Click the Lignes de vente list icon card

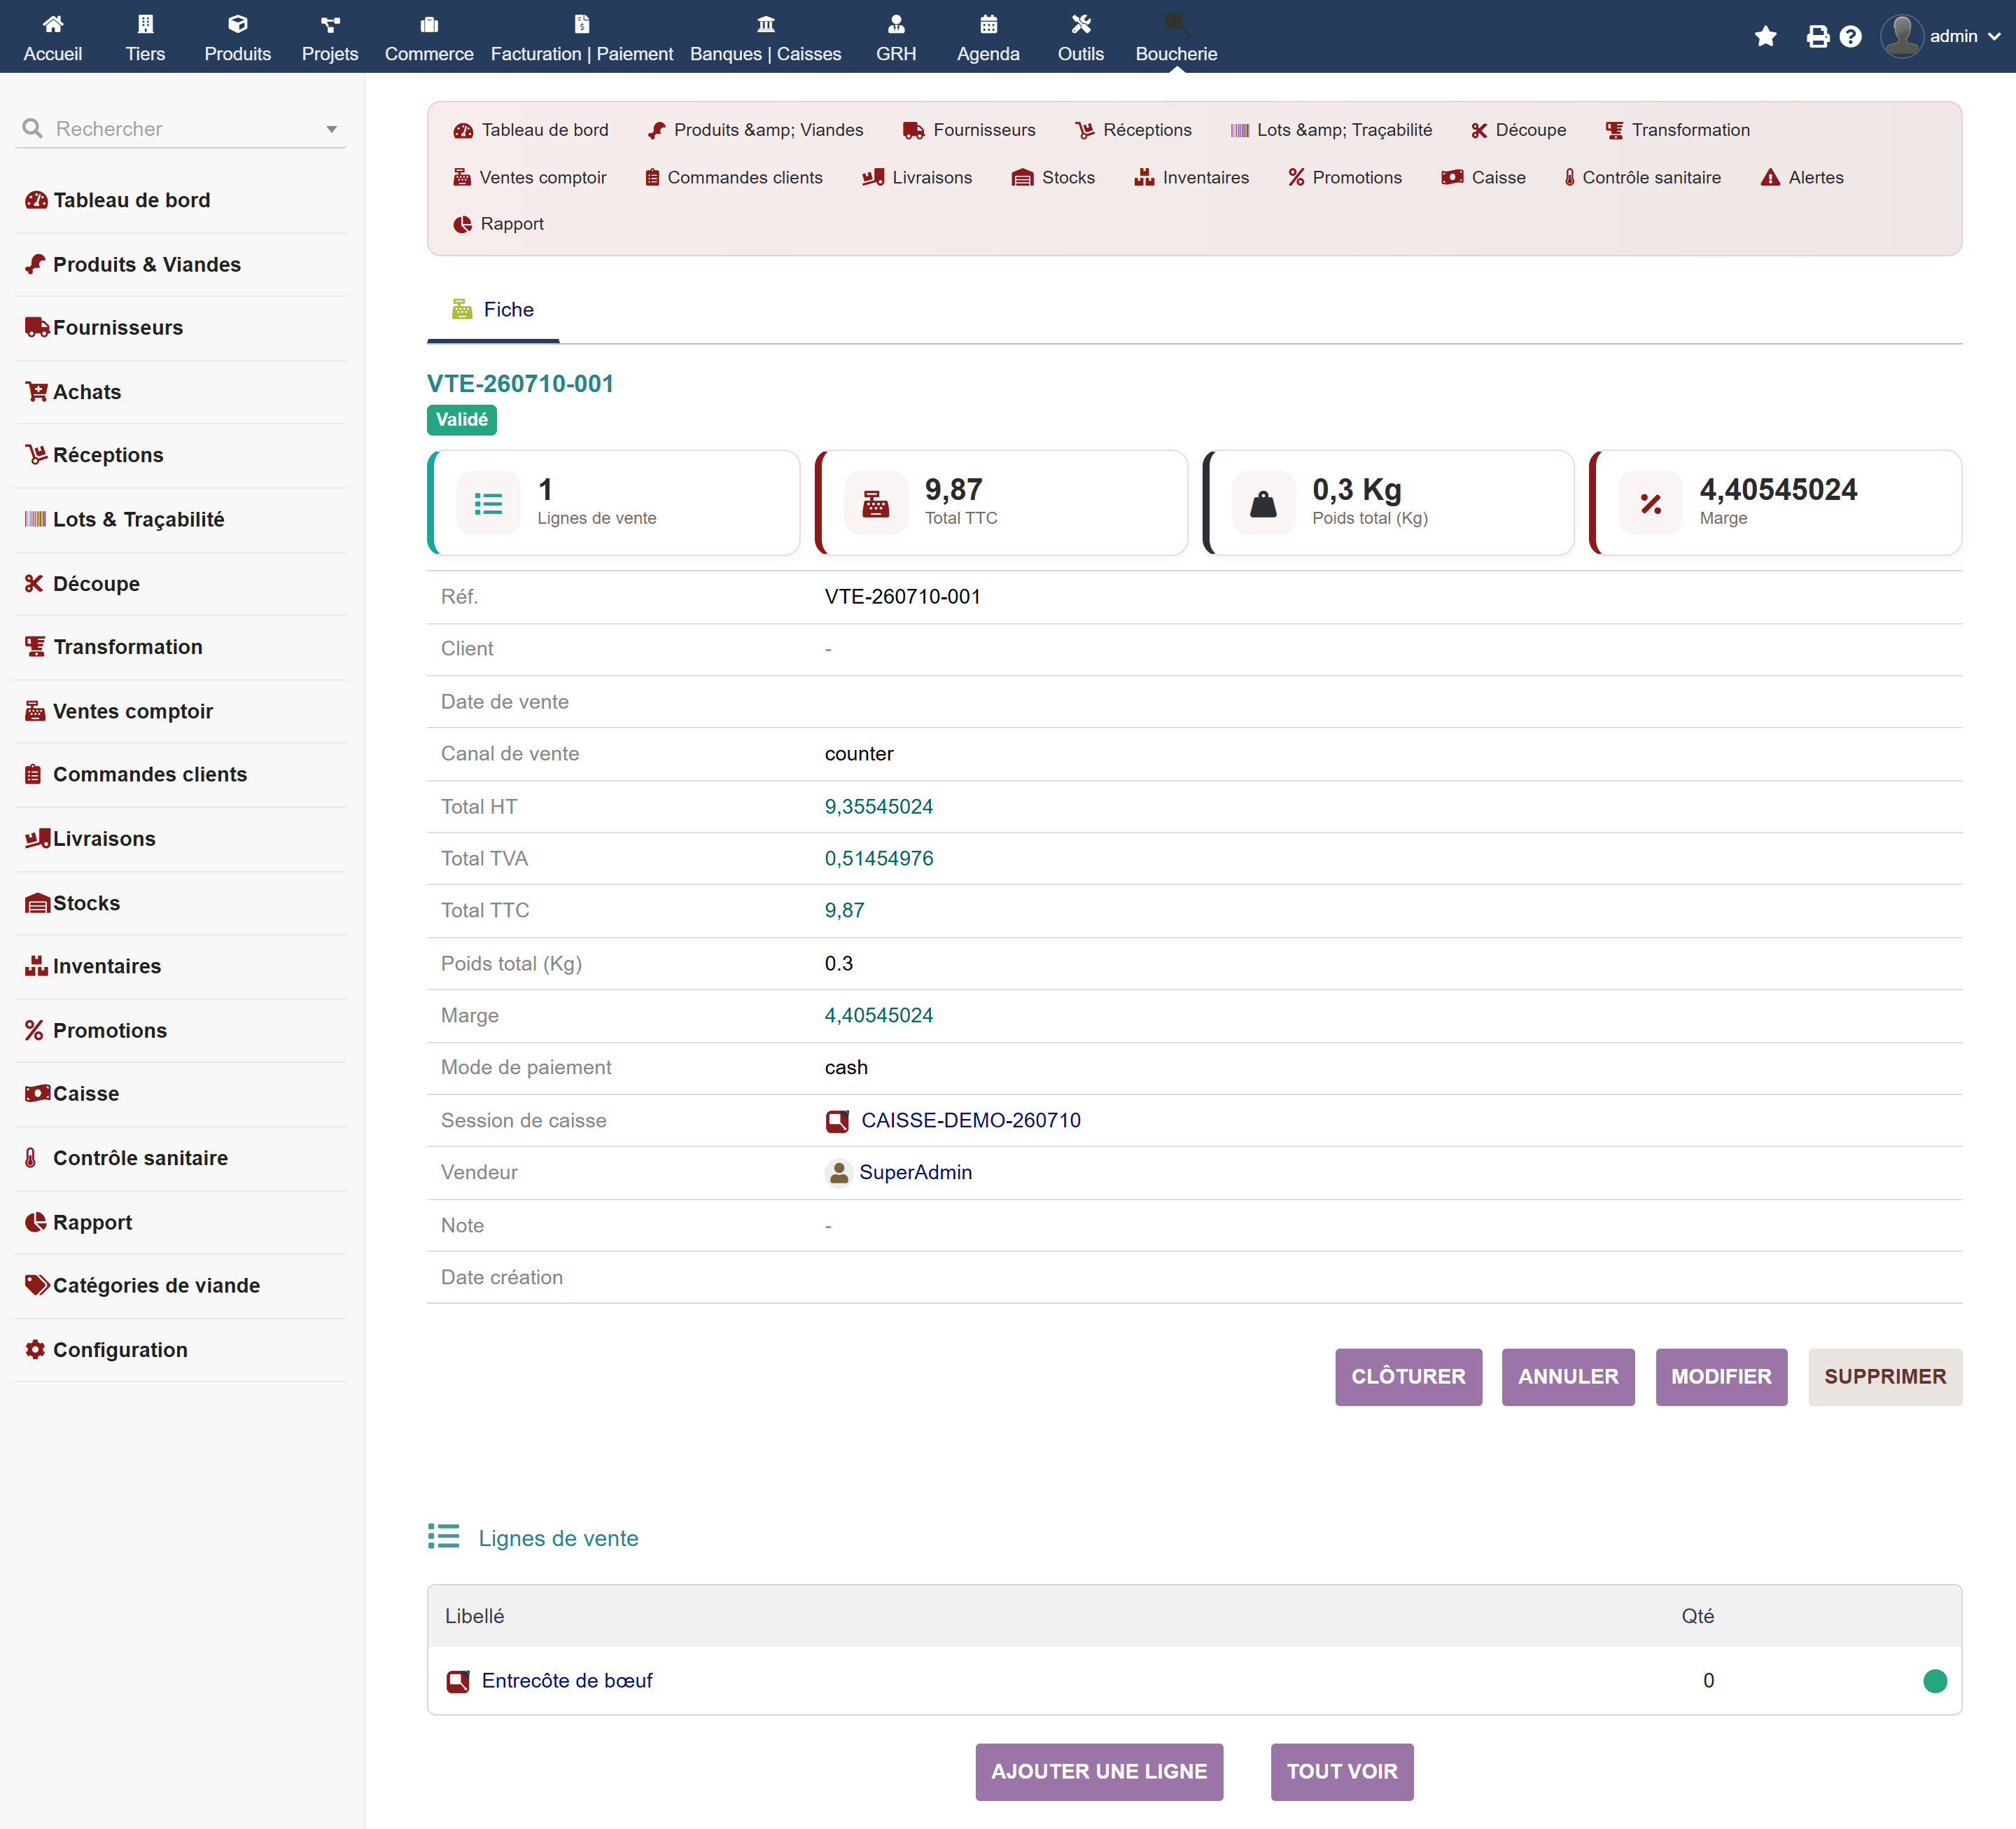pos(488,503)
